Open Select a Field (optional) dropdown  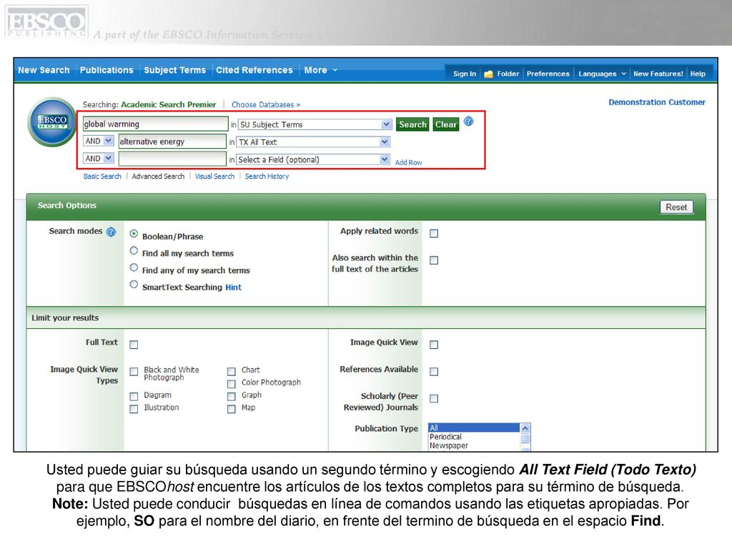[x=313, y=159]
